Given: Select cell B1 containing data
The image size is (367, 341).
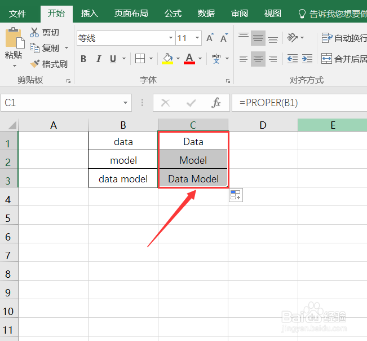Looking at the screenshot, I should [123, 142].
